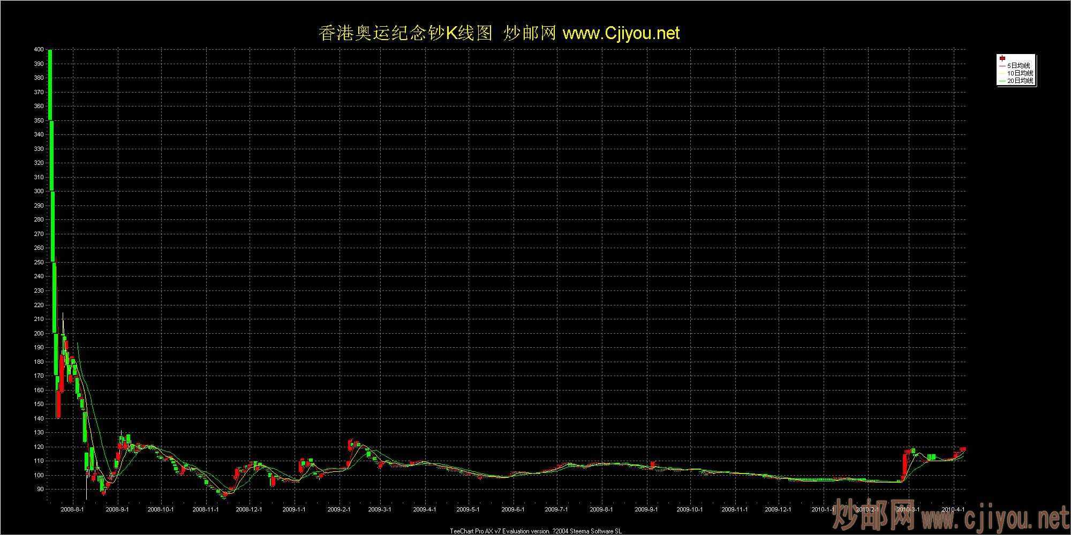Click the 2008-8-1 date axis label
1071x535 pixels.
72,510
